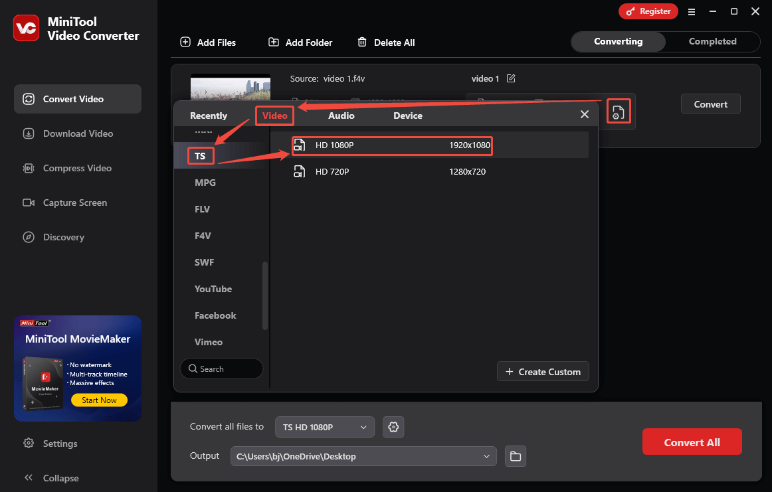
Task: Open Download Video in sidebar
Action: click(78, 133)
